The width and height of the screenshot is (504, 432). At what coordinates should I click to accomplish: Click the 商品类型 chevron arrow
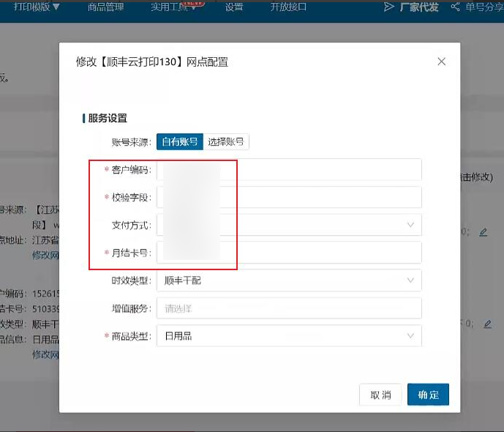pyautogui.click(x=410, y=336)
